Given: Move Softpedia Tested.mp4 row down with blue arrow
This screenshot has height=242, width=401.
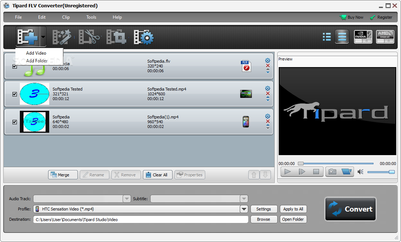Looking at the screenshot, I should click(x=268, y=100).
